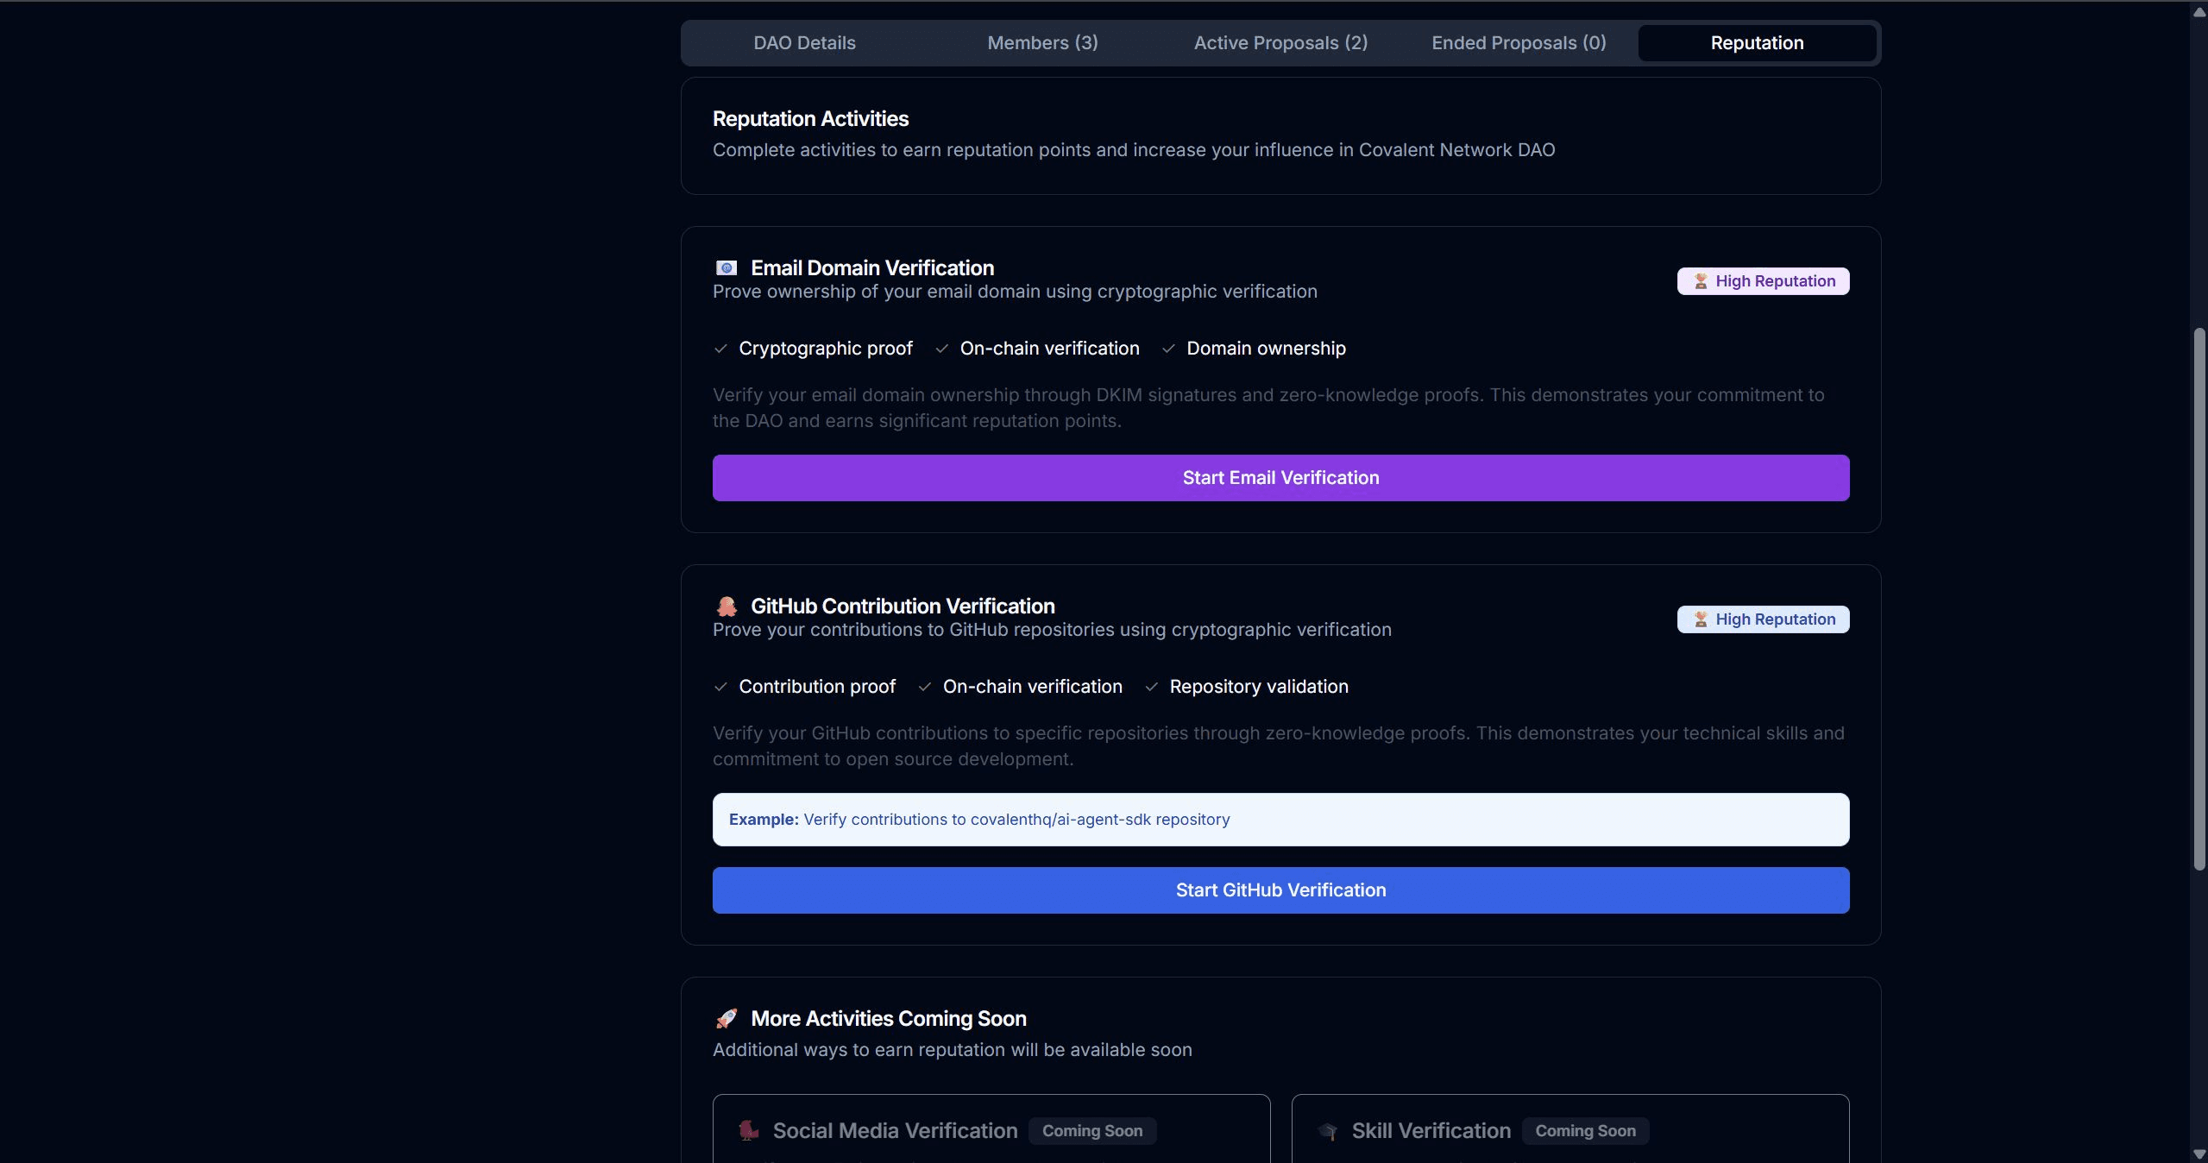Click the email envelope icon

(727, 268)
